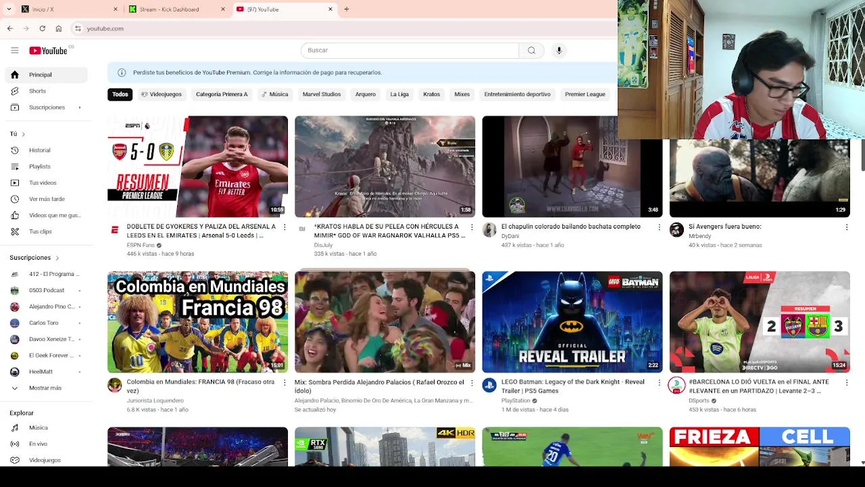Filter by Categoría Primera A chip
This screenshot has height=487, width=865.
click(x=222, y=94)
